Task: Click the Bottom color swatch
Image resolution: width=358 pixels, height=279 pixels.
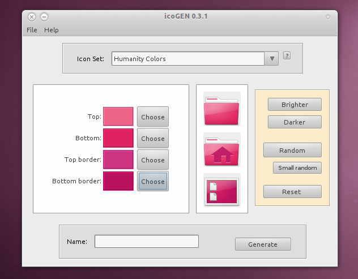Action: point(118,138)
